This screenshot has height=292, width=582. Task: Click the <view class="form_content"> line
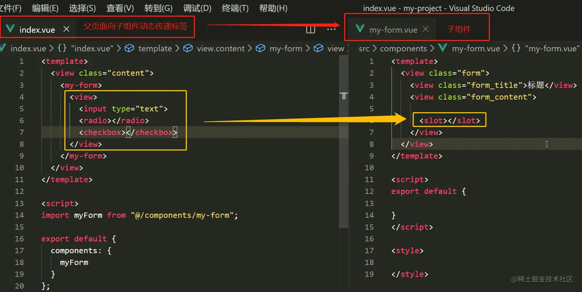473,97
